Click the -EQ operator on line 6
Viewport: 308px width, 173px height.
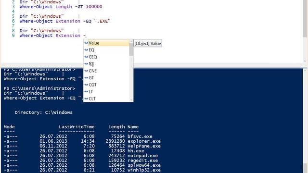87,21
